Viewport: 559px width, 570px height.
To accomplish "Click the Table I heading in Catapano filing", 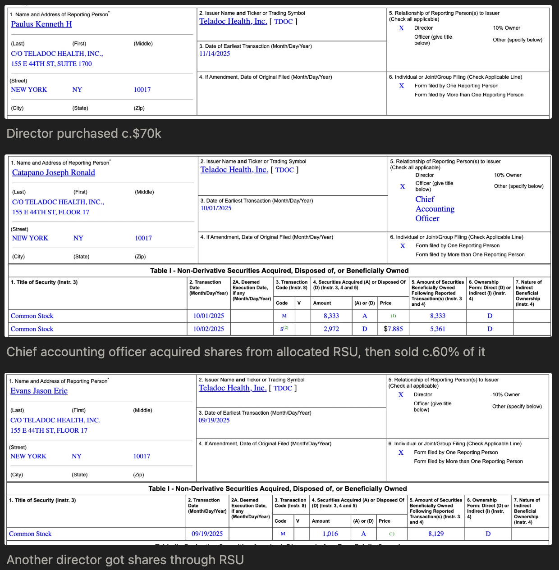I will (279, 271).
